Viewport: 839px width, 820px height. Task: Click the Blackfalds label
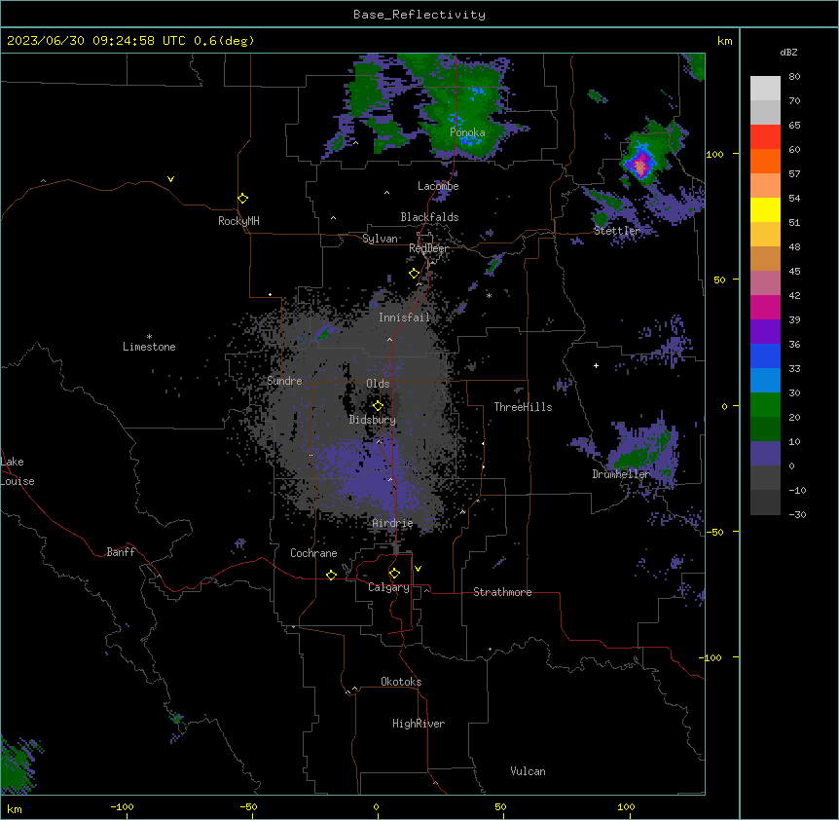tap(429, 217)
